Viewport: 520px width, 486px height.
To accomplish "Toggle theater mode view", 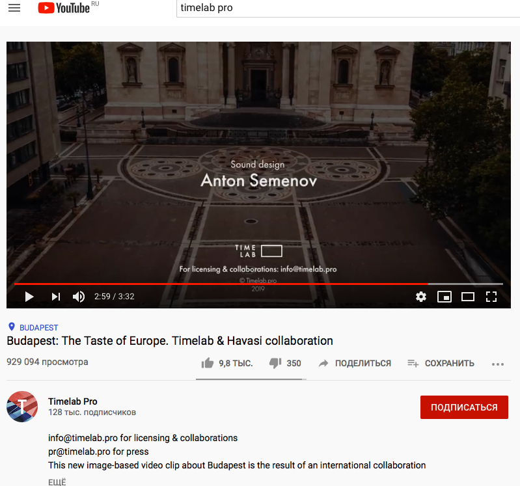I will (x=467, y=297).
